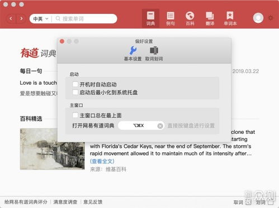Clear the shortcut with the X icon
This screenshot has height=208, width=279.
point(160,126)
